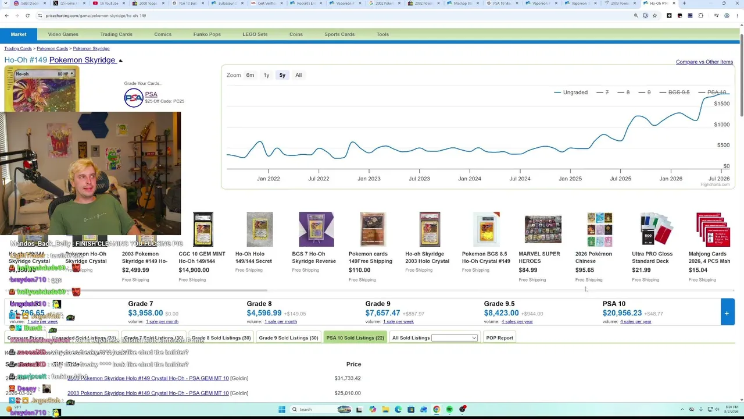744x419 pixels.
Task: Open the Mahjong Cards 2026 listing thumbnail
Action: tap(713, 229)
